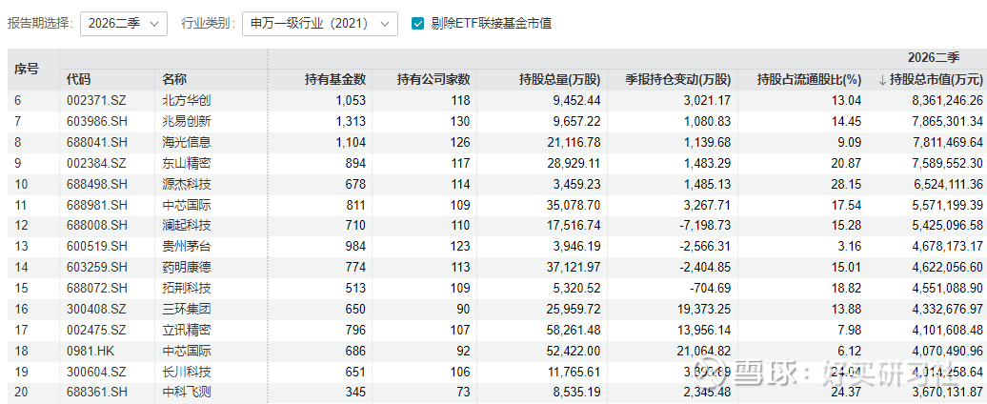Select stock name 药明康德
The height and width of the screenshot is (404, 987).
pyautogui.click(x=187, y=268)
